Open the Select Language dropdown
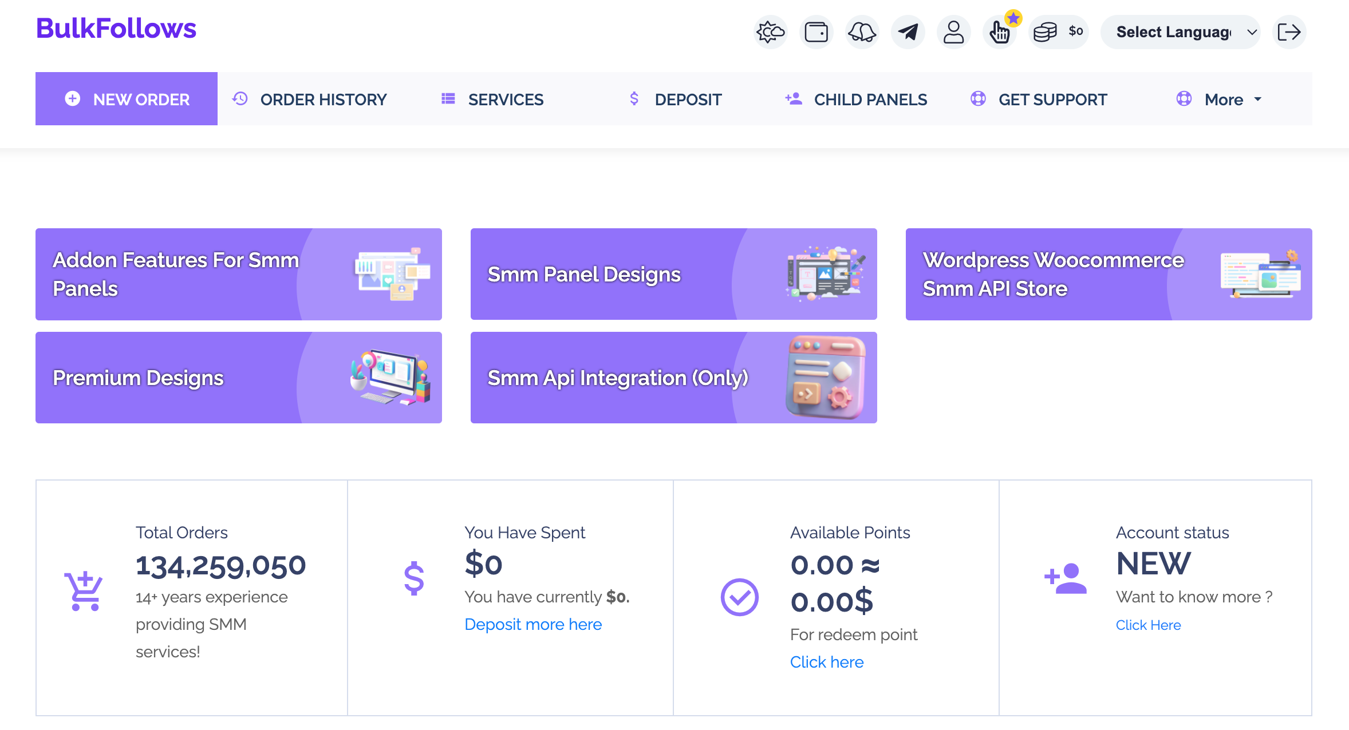The width and height of the screenshot is (1349, 730). 1180,32
